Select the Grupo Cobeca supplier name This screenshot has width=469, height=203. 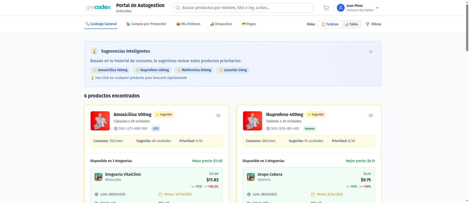tap(270, 174)
